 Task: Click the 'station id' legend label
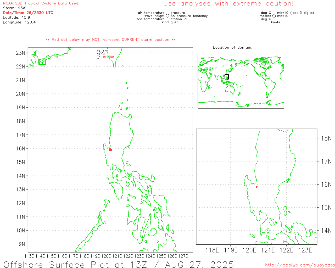click(x=178, y=19)
